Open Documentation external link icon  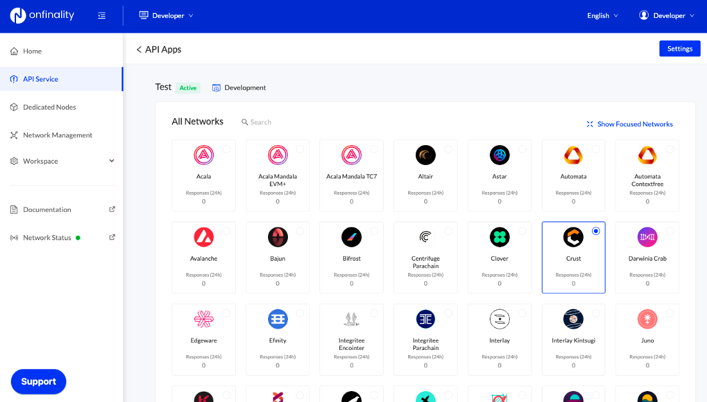tap(112, 209)
